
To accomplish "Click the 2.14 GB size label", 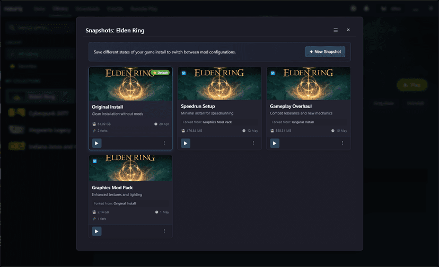I will pyautogui.click(x=103, y=212).
